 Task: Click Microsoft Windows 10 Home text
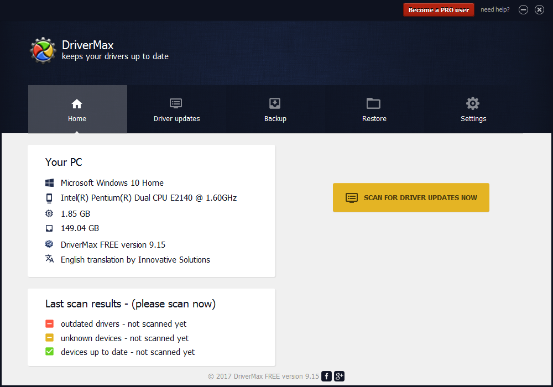tap(112, 183)
